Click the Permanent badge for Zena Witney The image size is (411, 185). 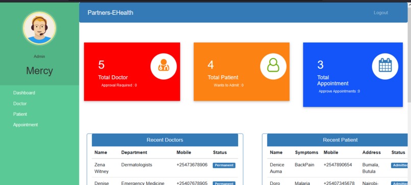coord(224,165)
